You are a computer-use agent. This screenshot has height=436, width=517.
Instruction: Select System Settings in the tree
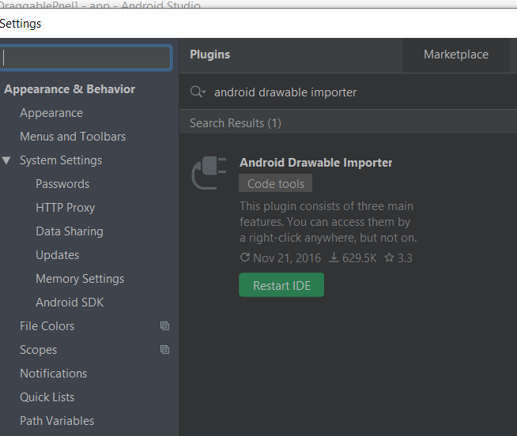coord(61,160)
